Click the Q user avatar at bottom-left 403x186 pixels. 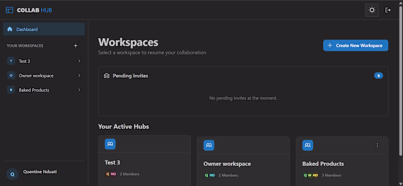pyautogui.click(x=12, y=174)
